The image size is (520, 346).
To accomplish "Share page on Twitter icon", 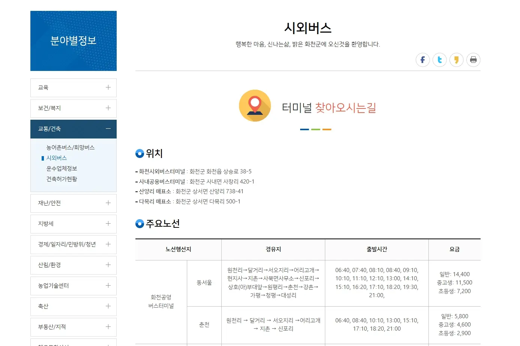I will pos(439,60).
